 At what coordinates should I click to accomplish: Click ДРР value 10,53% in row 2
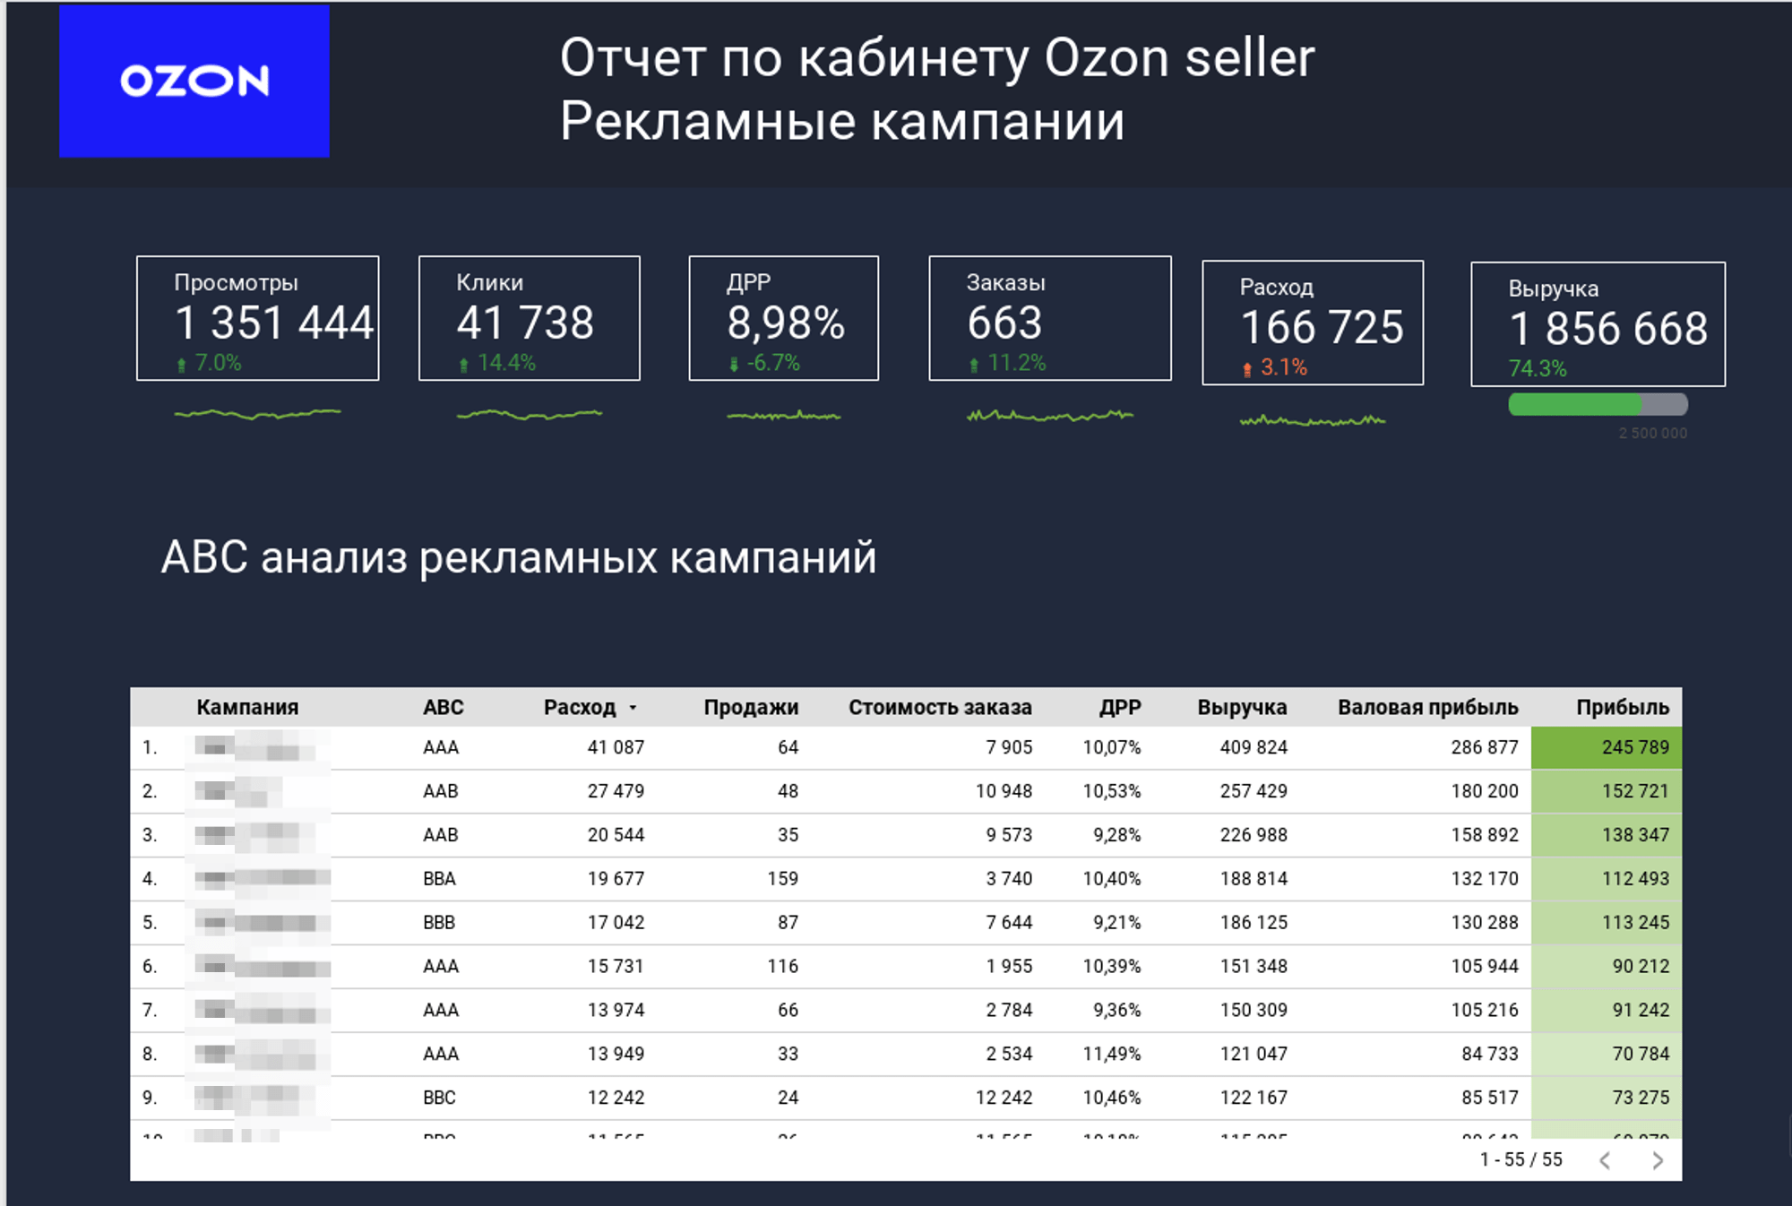[1111, 791]
